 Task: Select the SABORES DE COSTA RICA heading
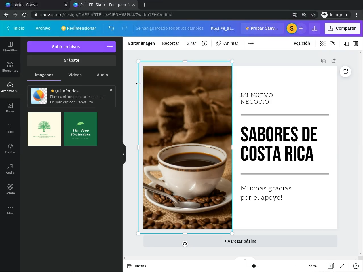tap(279, 144)
